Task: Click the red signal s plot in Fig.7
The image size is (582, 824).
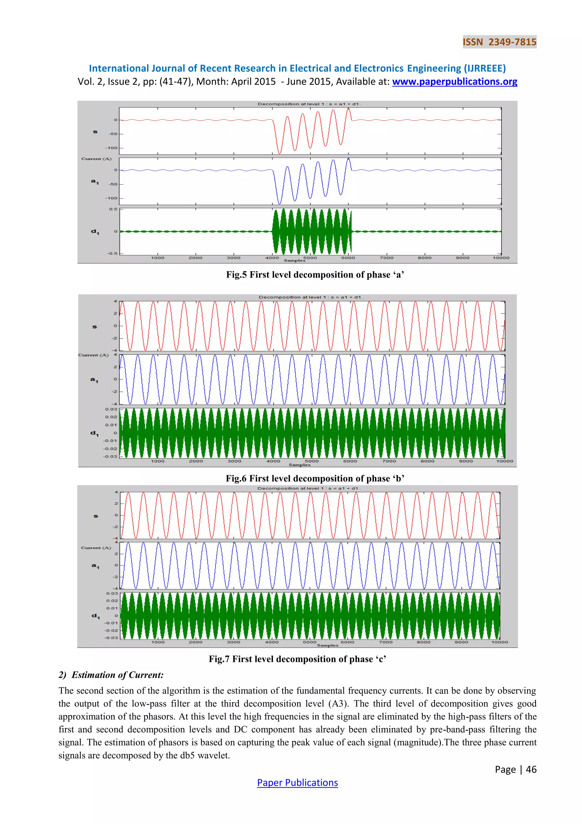Action: (310, 515)
